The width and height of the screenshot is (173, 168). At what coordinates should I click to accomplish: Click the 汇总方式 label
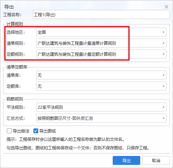click(x=16, y=118)
